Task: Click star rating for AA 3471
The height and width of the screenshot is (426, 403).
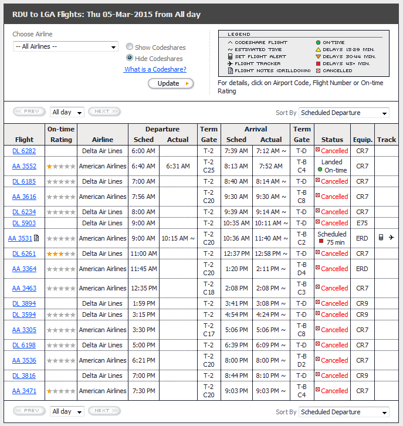Action: 61,391
